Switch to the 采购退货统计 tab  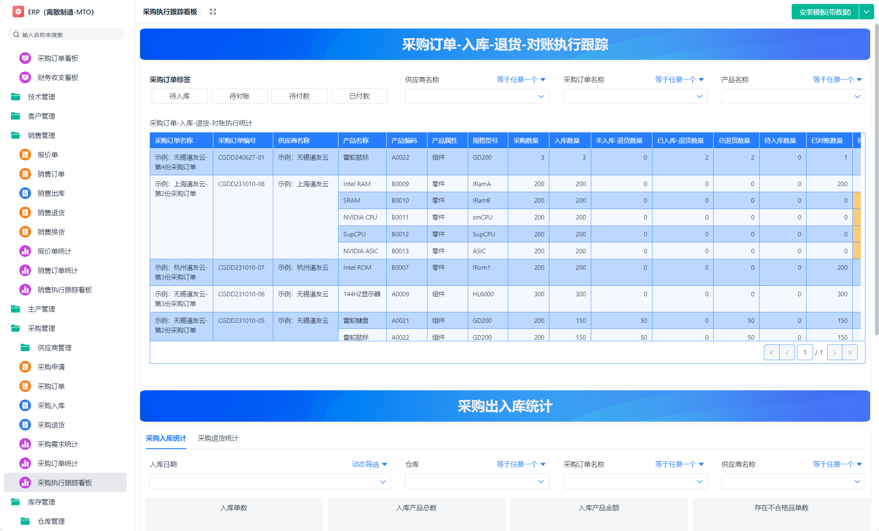pos(218,438)
